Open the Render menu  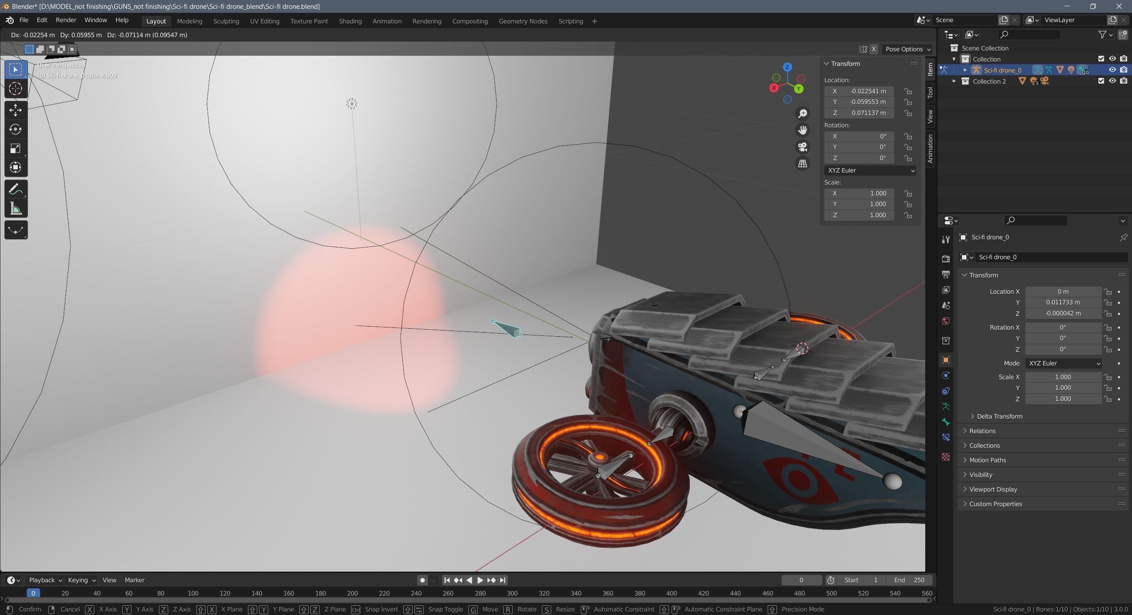point(66,20)
